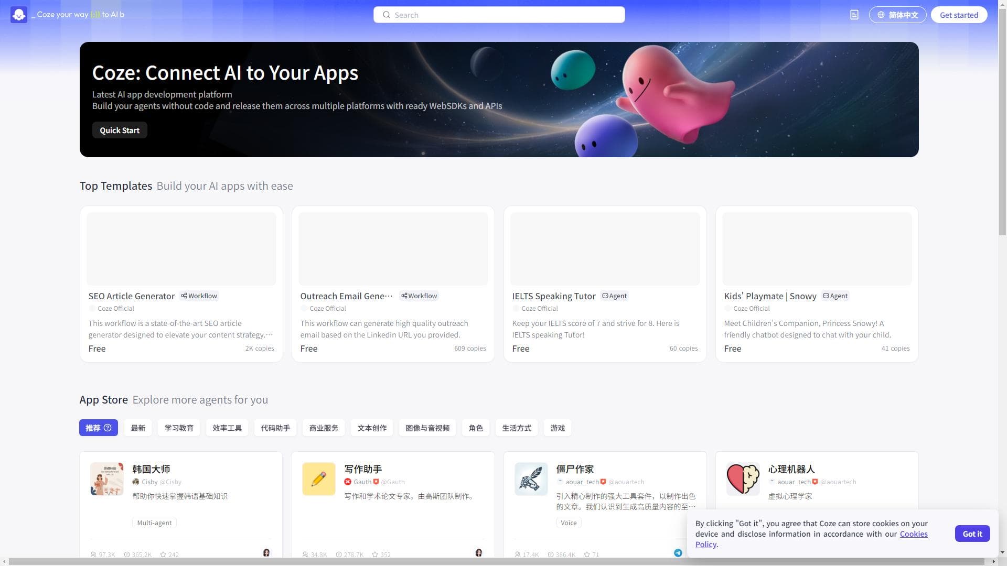This screenshot has height=566, width=1007.
Task: Click the horizontal scrollbar at bottom
Action: click(x=496, y=562)
